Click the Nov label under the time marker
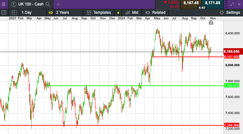The height and width of the screenshot is (134, 243). pos(213,18)
